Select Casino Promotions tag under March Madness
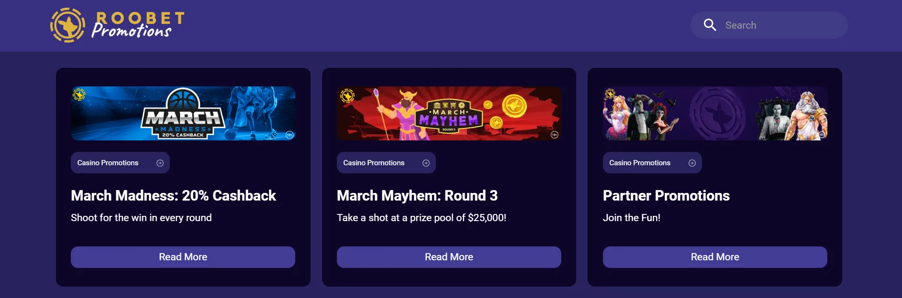Screen dimensions: 902x298 (x=108, y=163)
